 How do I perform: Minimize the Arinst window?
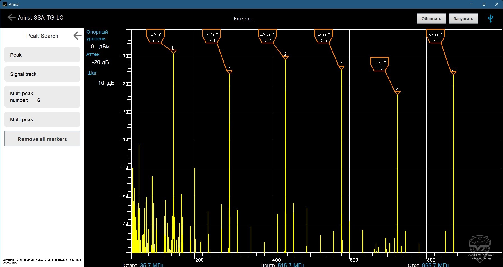471,4
